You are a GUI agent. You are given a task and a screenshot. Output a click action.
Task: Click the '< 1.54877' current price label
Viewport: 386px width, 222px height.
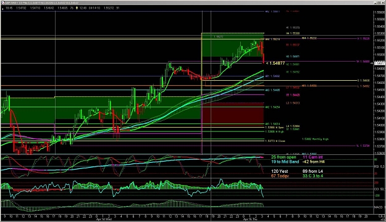(x=275, y=63)
